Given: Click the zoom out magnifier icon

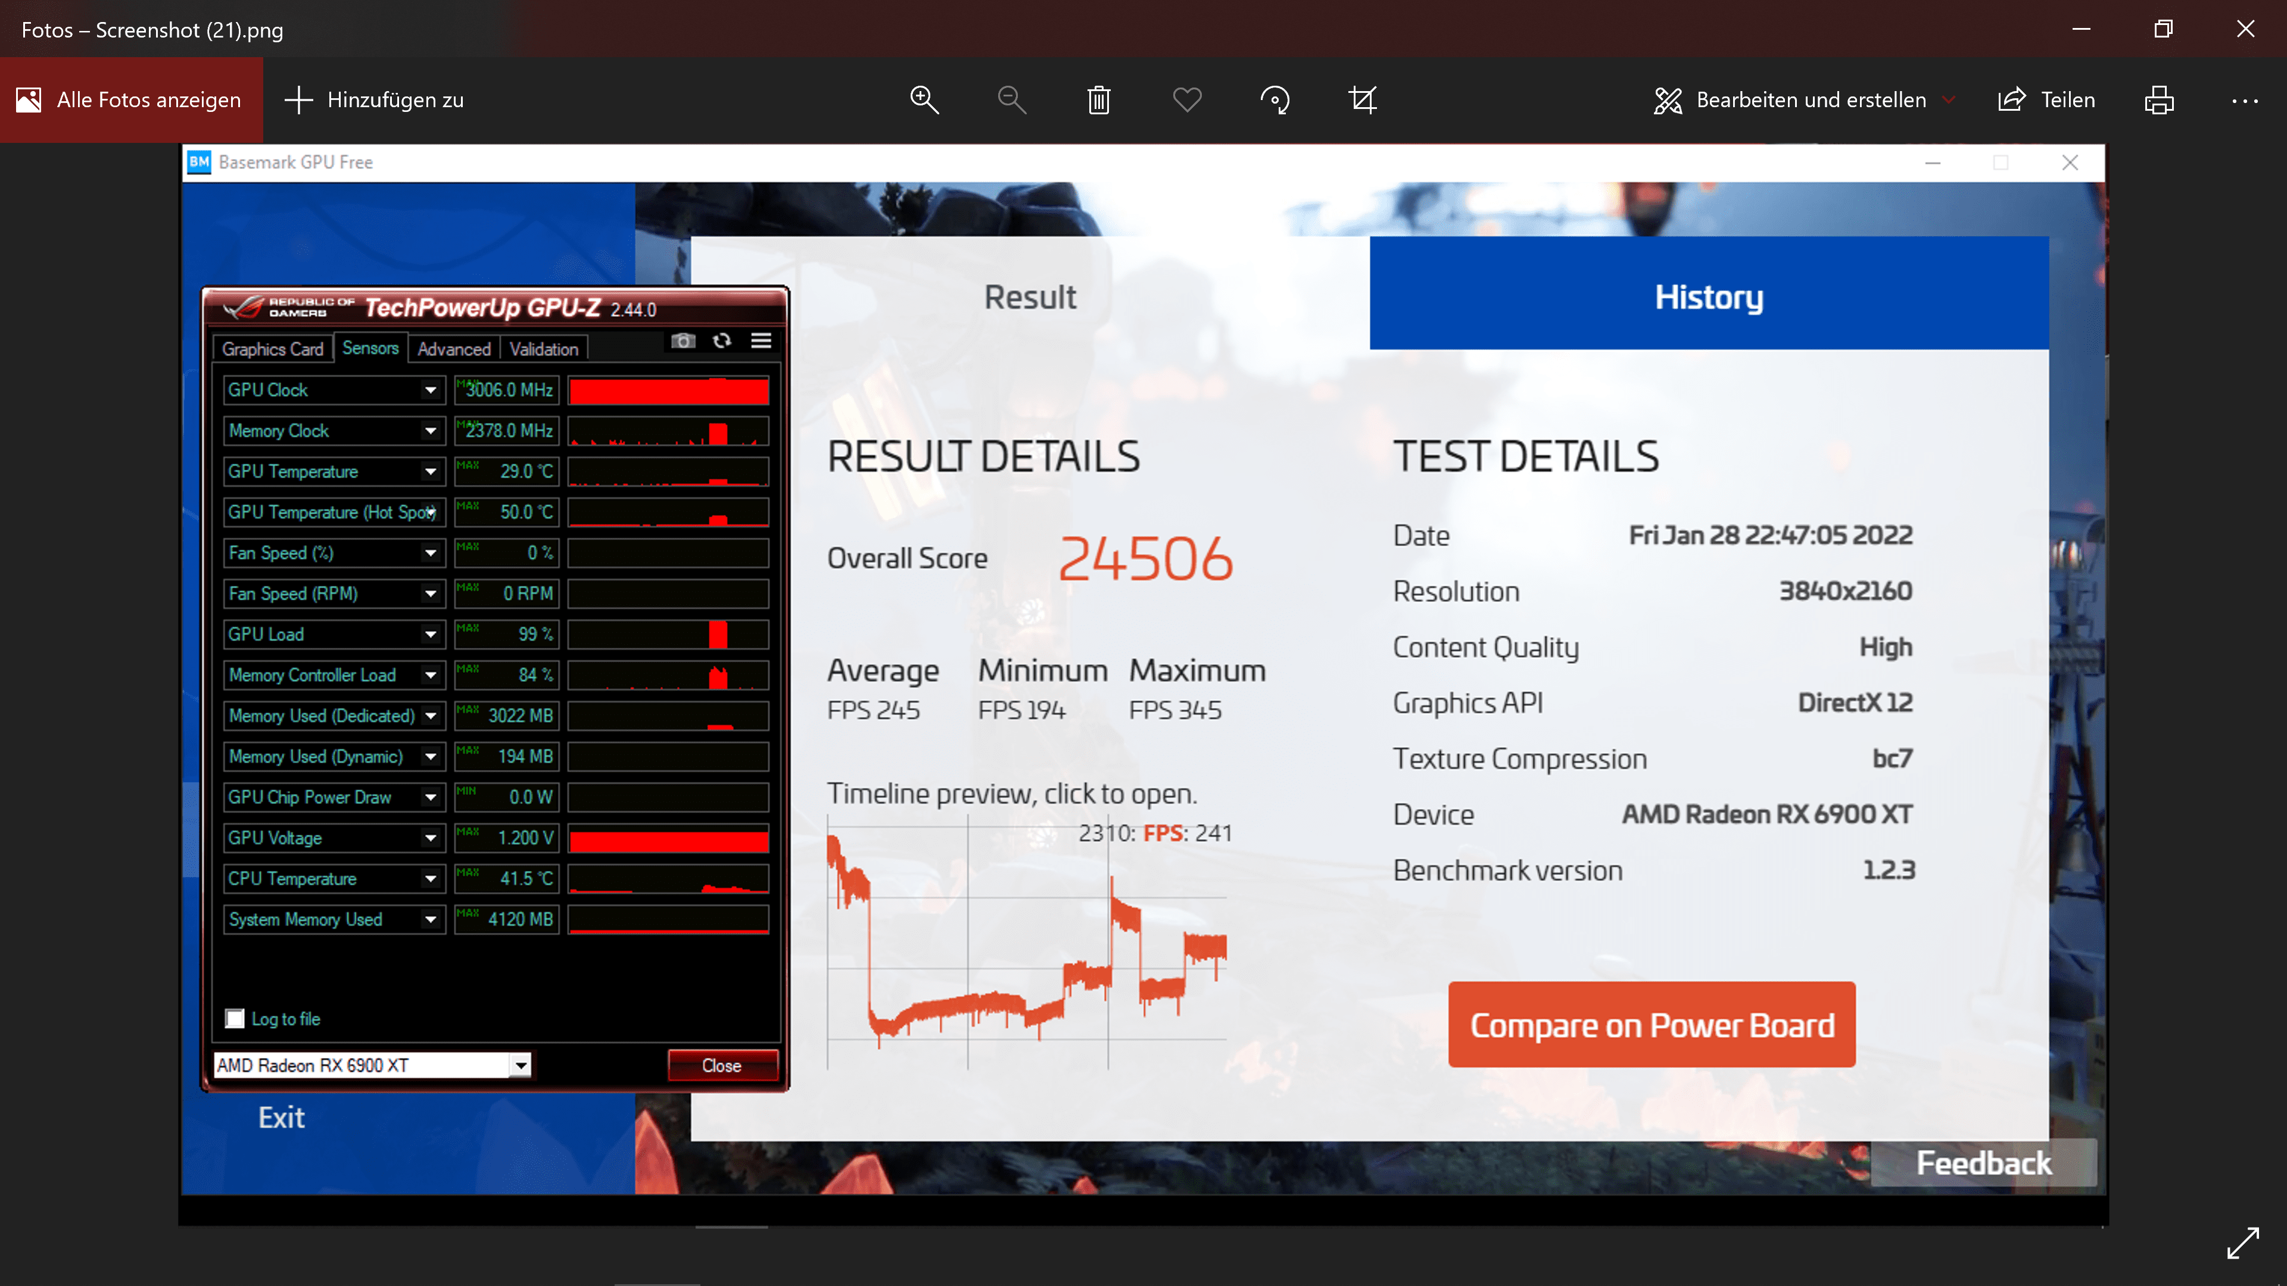Looking at the screenshot, I should (1011, 99).
